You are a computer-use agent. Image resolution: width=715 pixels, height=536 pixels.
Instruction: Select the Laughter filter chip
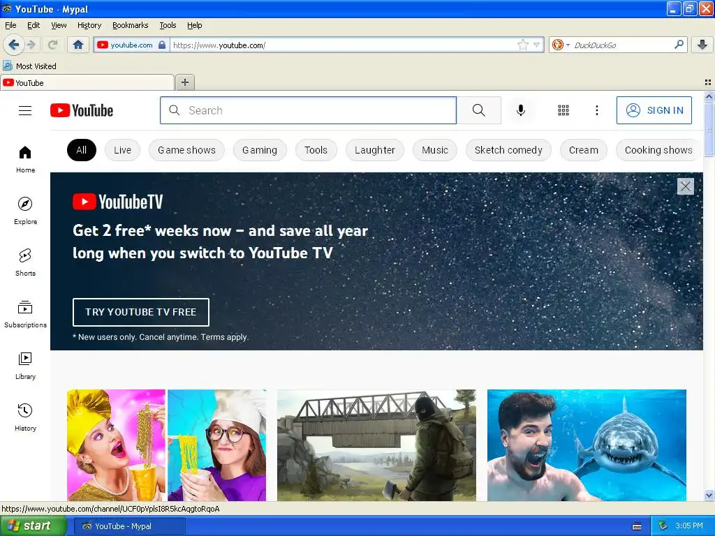tap(375, 150)
